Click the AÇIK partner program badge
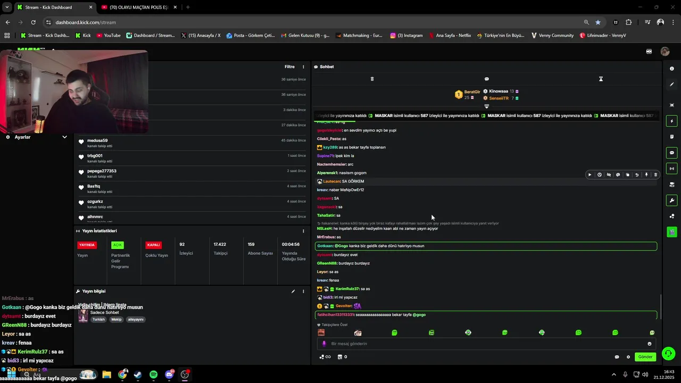The image size is (681, 383). click(118, 245)
